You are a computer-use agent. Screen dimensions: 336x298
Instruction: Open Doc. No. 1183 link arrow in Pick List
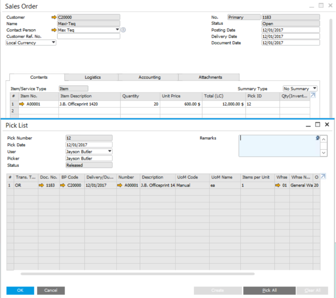point(41,185)
